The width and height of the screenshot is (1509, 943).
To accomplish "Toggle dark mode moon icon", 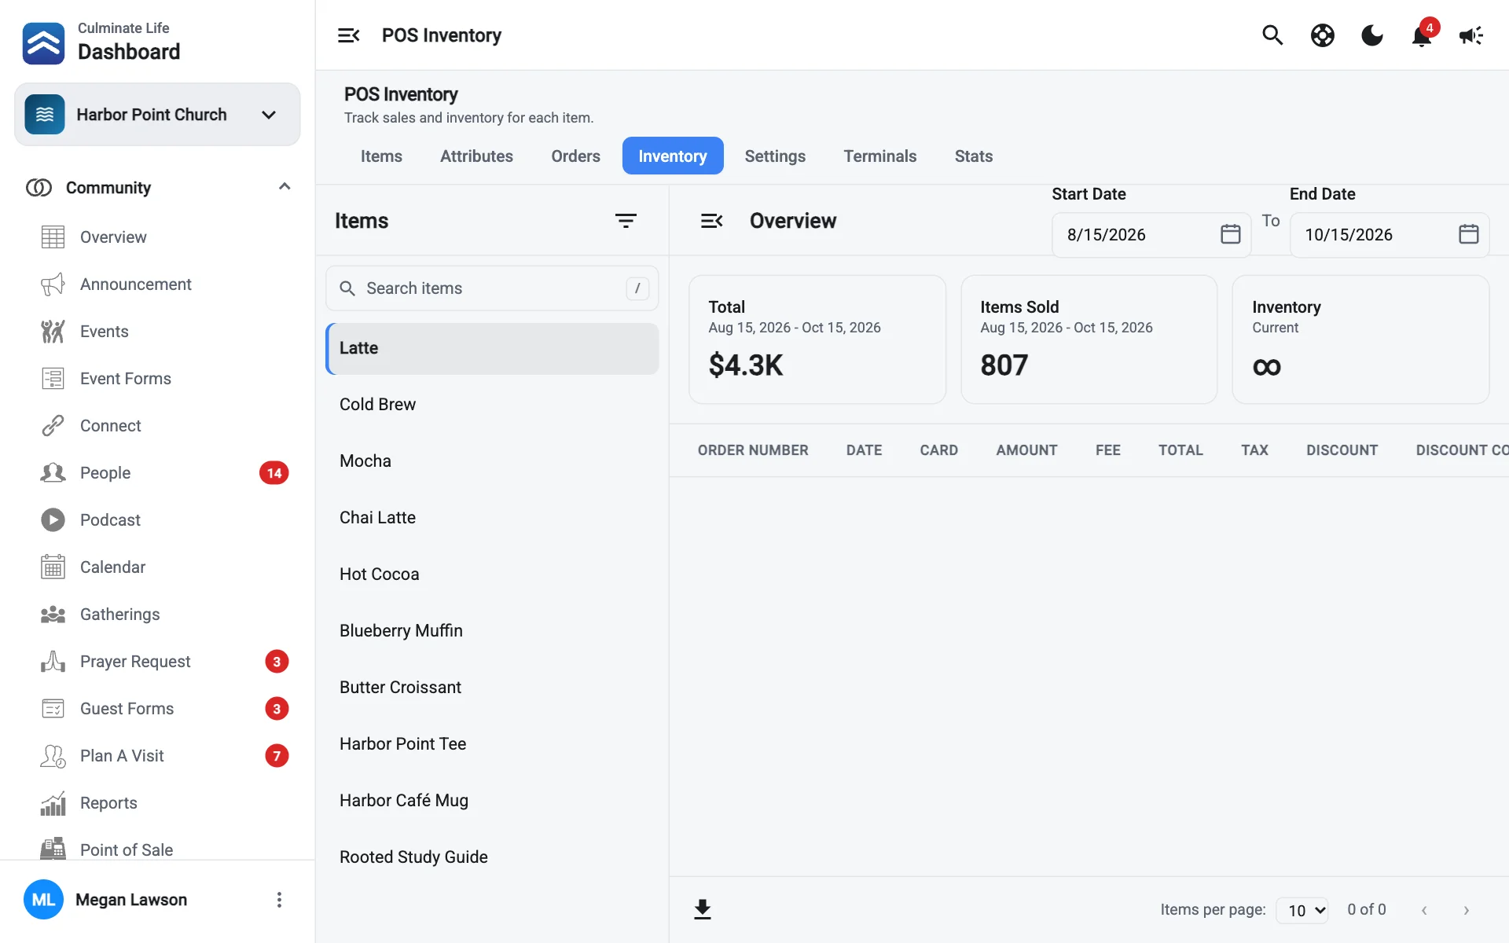I will click(x=1371, y=35).
